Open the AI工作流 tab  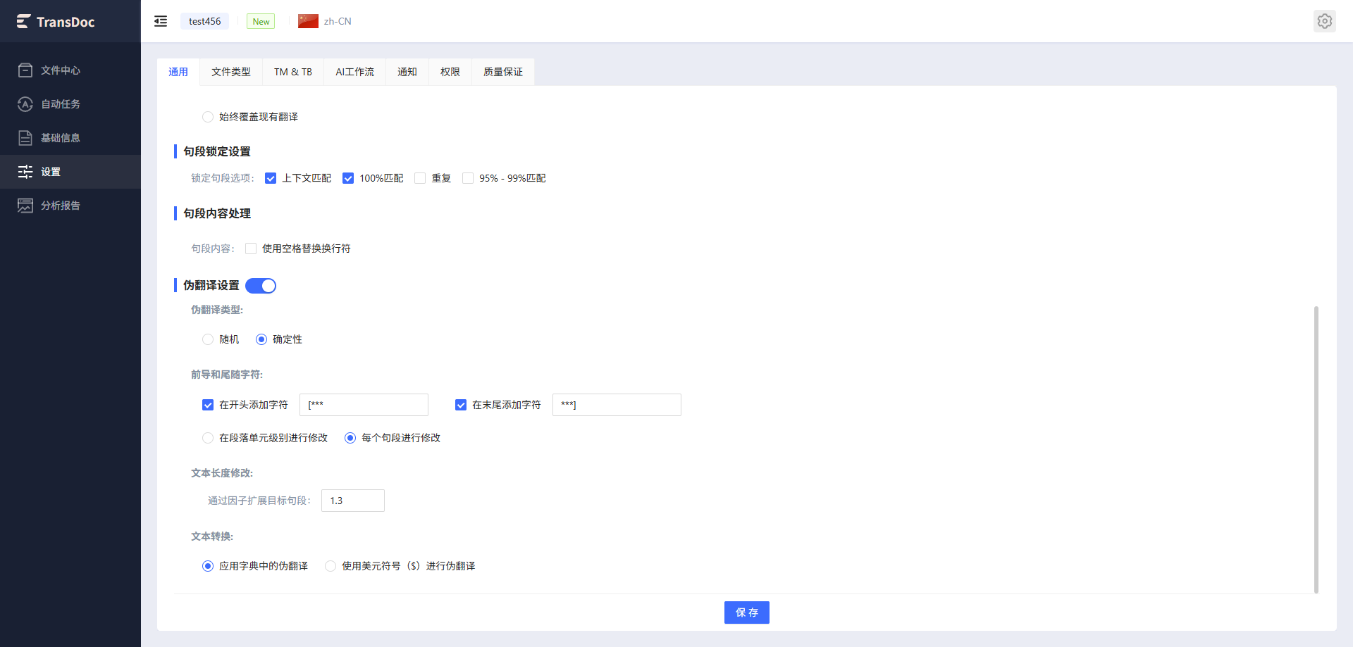(x=355, y=72)
